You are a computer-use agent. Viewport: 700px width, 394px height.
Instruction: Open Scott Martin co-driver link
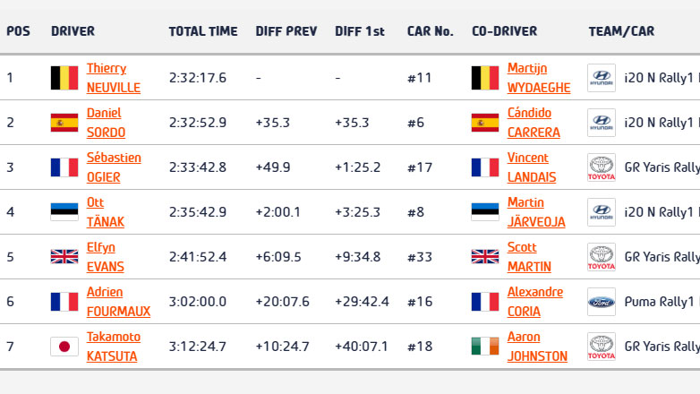click(x=529, y=257)
